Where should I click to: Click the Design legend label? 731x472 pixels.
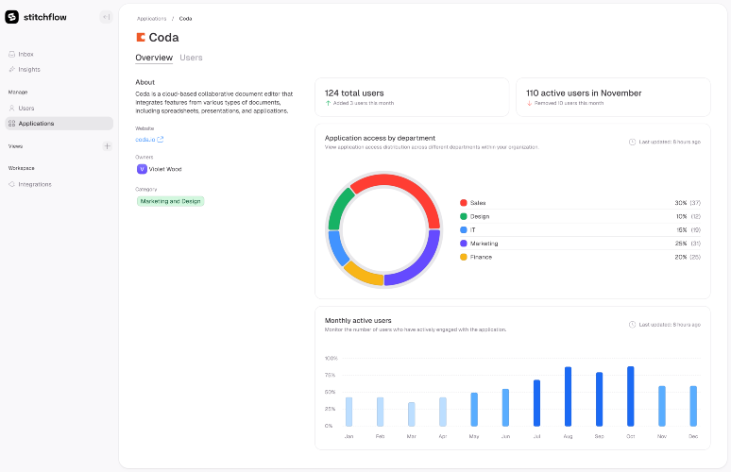[x=480, y=216]
